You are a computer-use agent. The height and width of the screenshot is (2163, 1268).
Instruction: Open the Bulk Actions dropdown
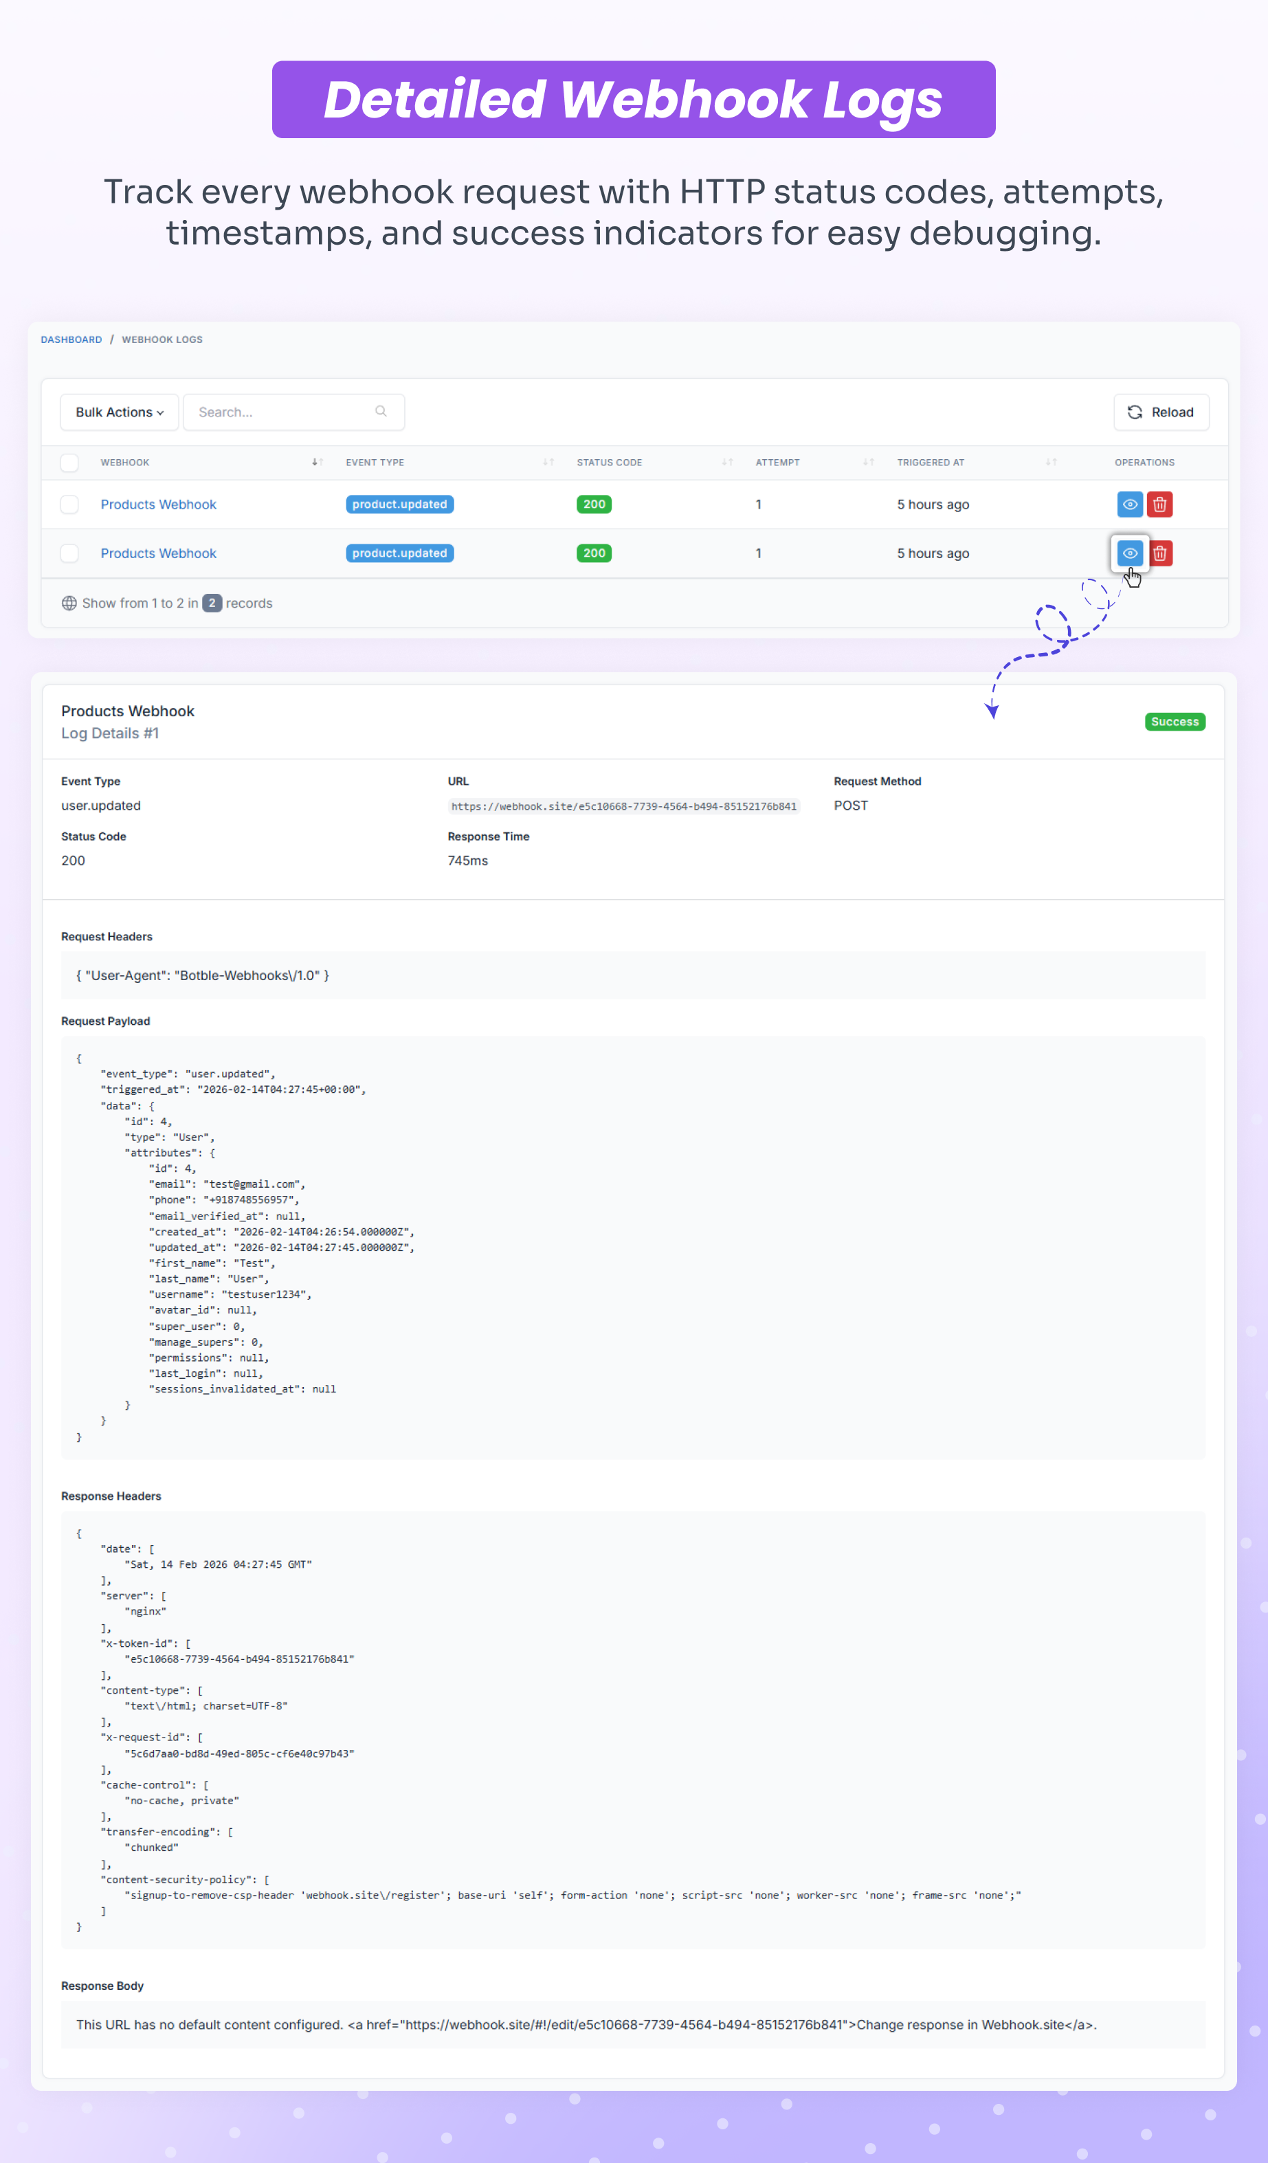tap(118, 412)
